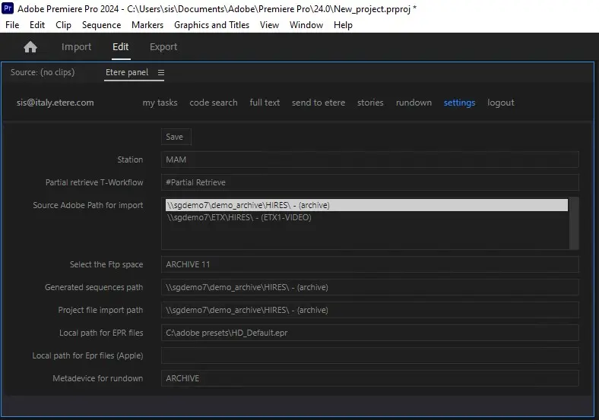
Task: Switch to the Import workspace tab
Action: [x=76, y=47]
